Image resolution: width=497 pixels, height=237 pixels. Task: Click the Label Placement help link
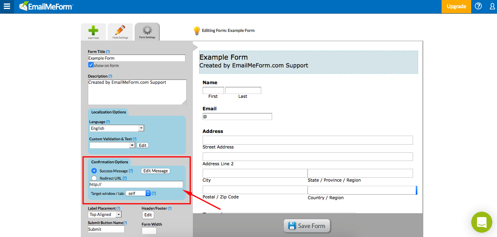[x=118, y=208]
